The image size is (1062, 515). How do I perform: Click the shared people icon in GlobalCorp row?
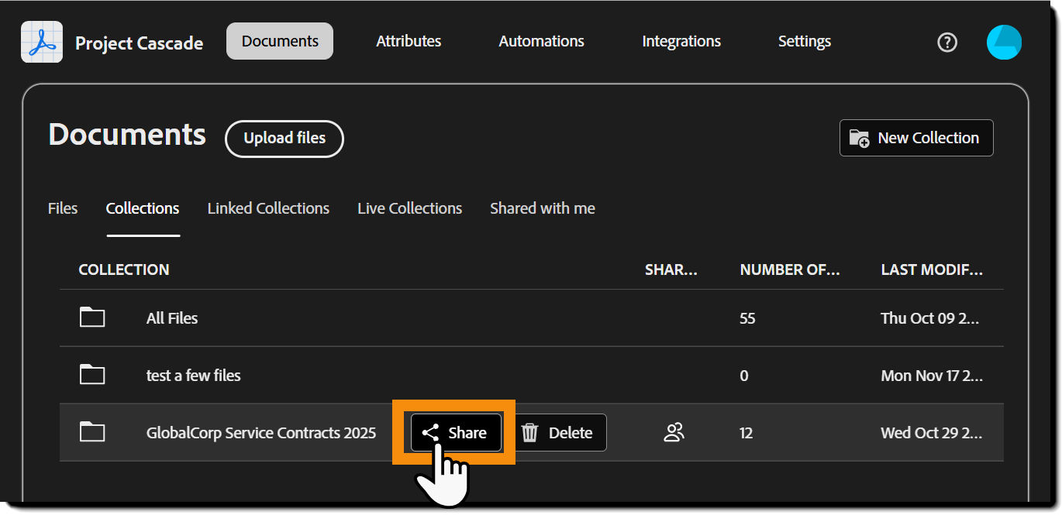[x=674, y=432]
